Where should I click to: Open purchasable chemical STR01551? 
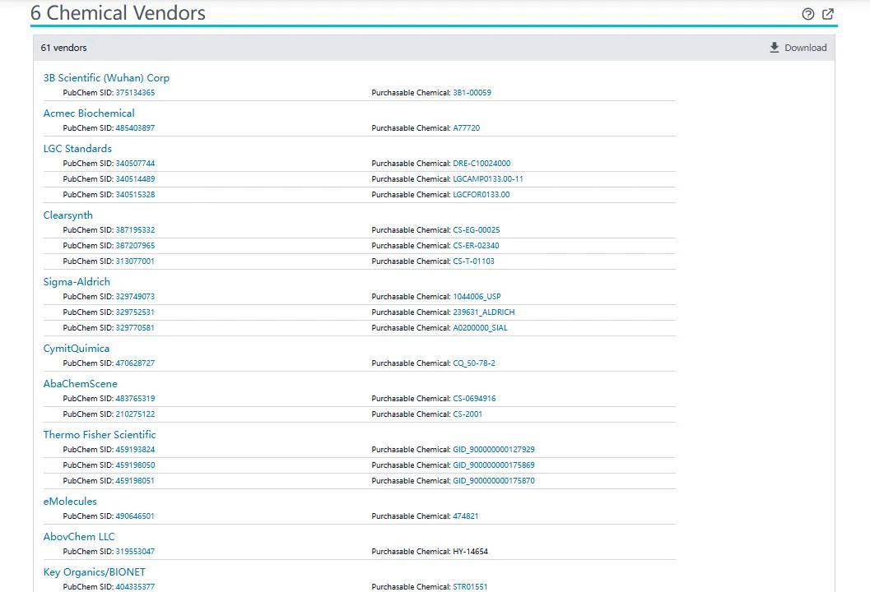coord(471,587)
